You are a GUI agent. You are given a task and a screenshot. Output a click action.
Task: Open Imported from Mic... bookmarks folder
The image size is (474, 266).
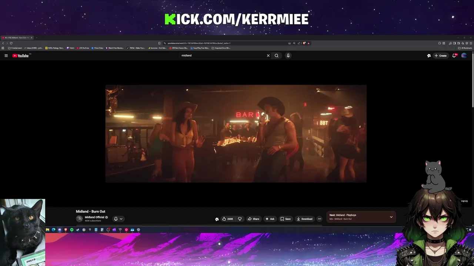[221, 48]
